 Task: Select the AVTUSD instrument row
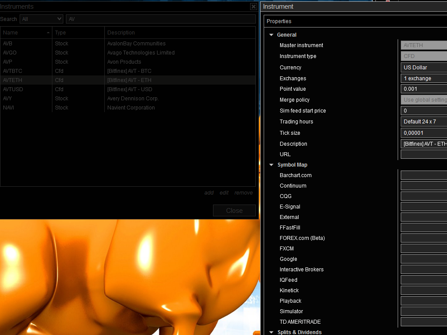click(128, 89)
